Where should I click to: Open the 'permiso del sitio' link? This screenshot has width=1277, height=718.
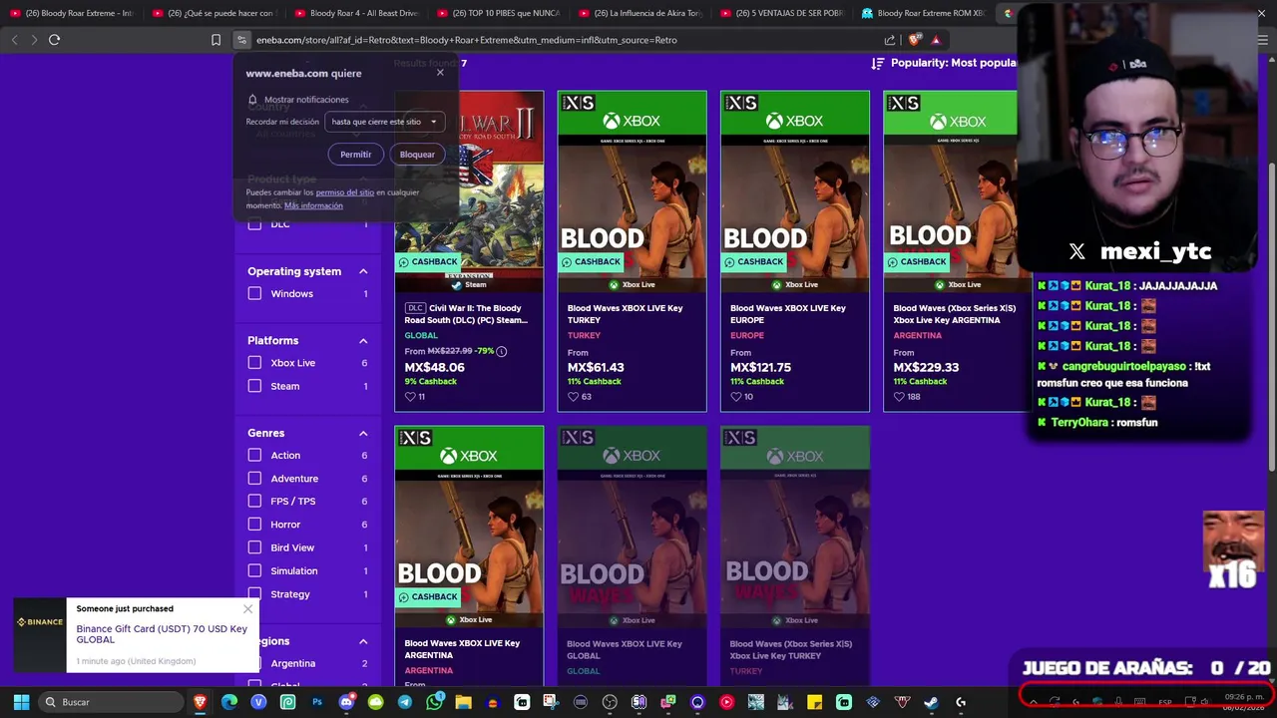point(345,192)
